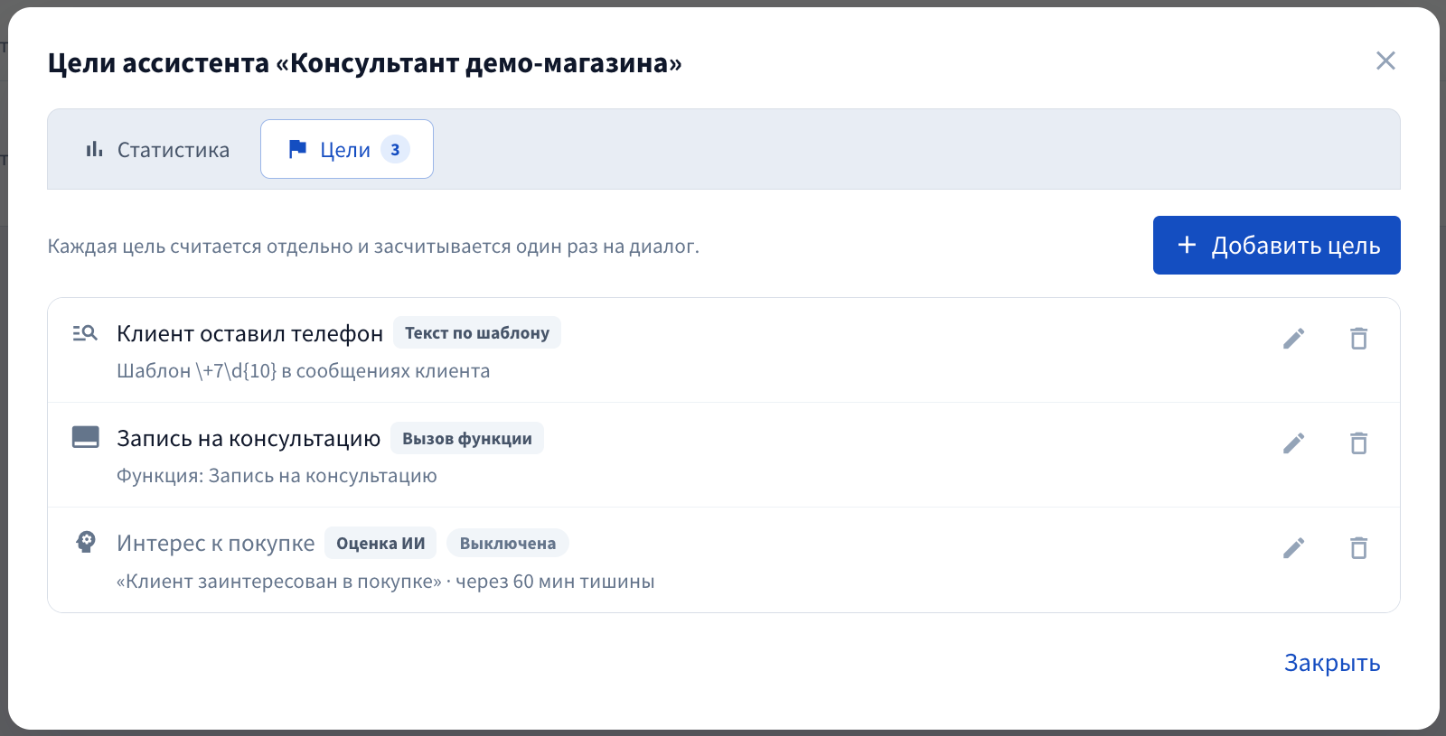This screenshot has height=736, width=1446.
Task: Click the «Вызов функции» badge
Action: tap(467, 438)
